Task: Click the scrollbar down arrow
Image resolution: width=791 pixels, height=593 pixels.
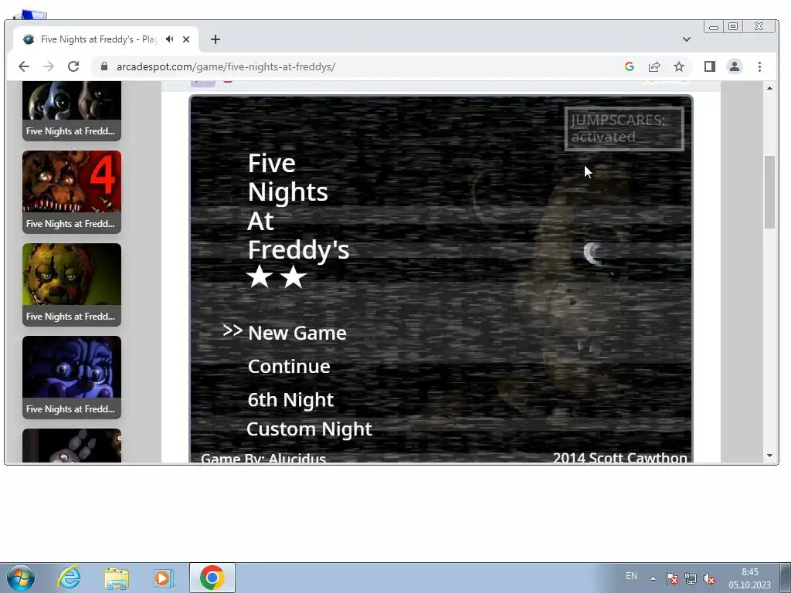Action: [x=769, y=456]
